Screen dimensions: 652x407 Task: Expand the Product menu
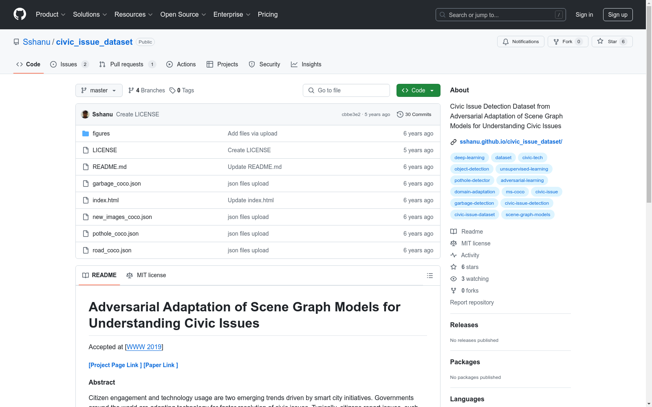(51, 14)
